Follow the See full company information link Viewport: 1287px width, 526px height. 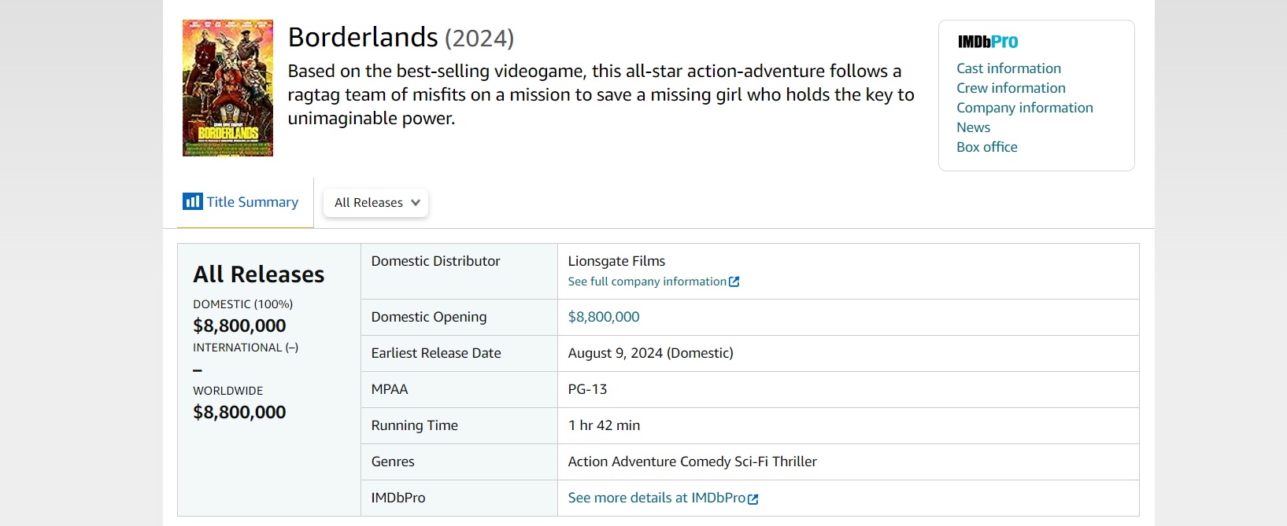point(647,281)
